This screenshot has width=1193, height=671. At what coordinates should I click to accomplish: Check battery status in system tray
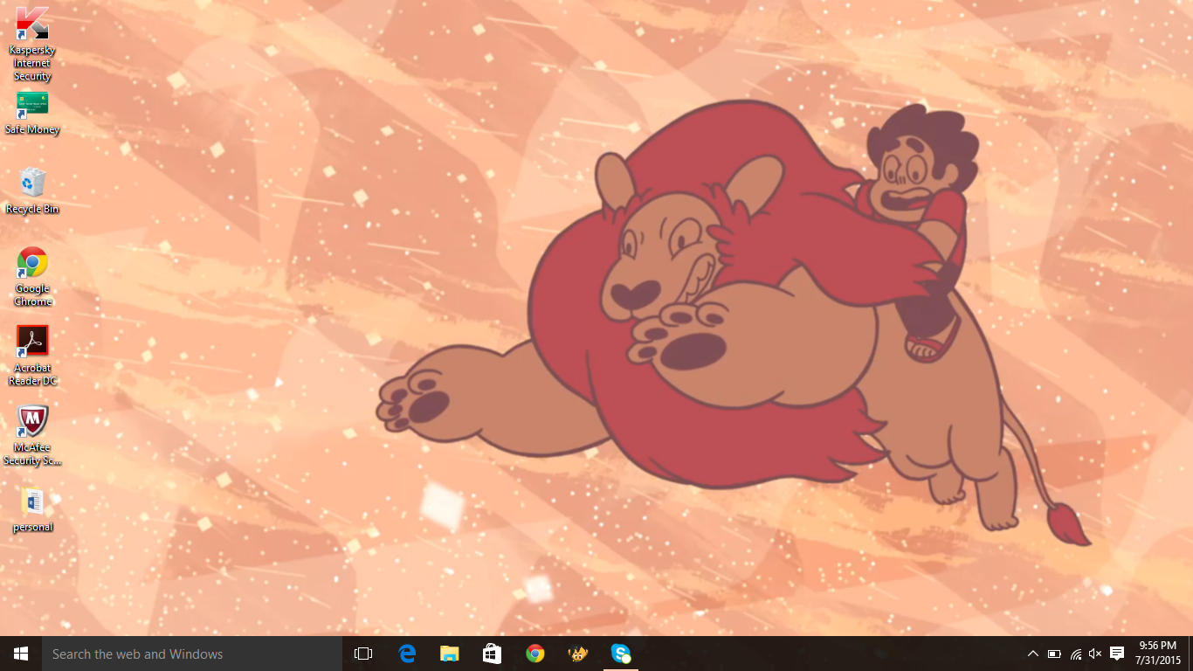(1054, 654)
